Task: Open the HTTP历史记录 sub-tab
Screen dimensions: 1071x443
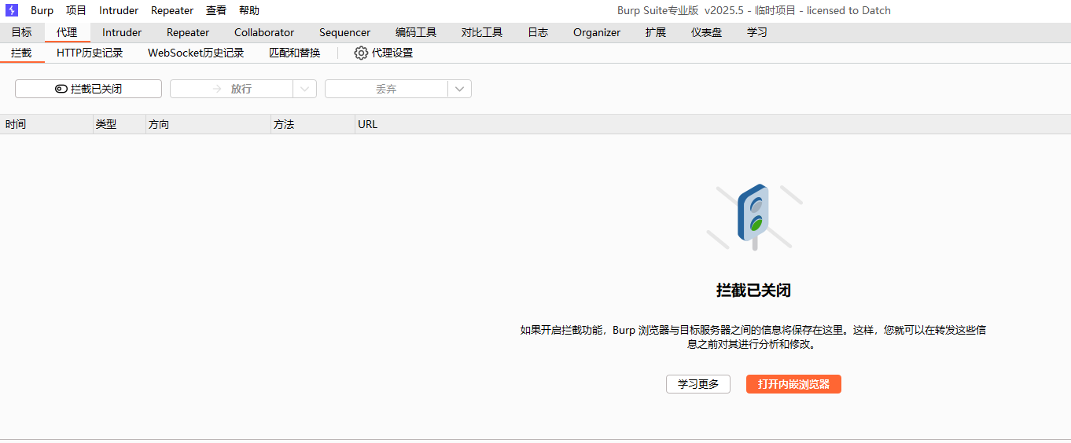Action: point(90,53)
